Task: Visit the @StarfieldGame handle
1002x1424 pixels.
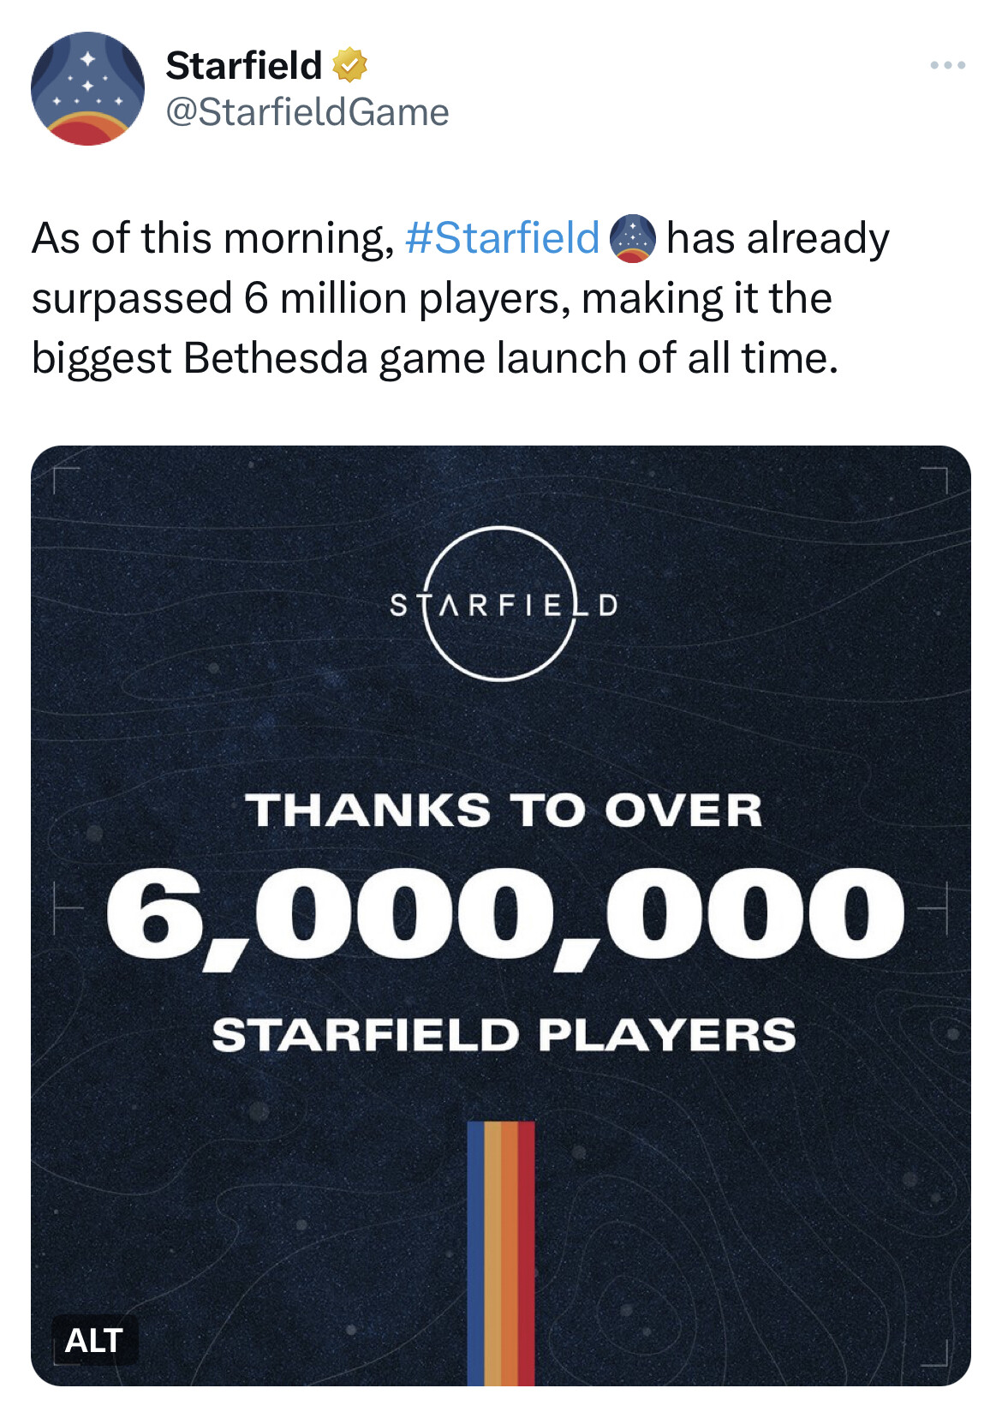Action: [x=307, y=112]
